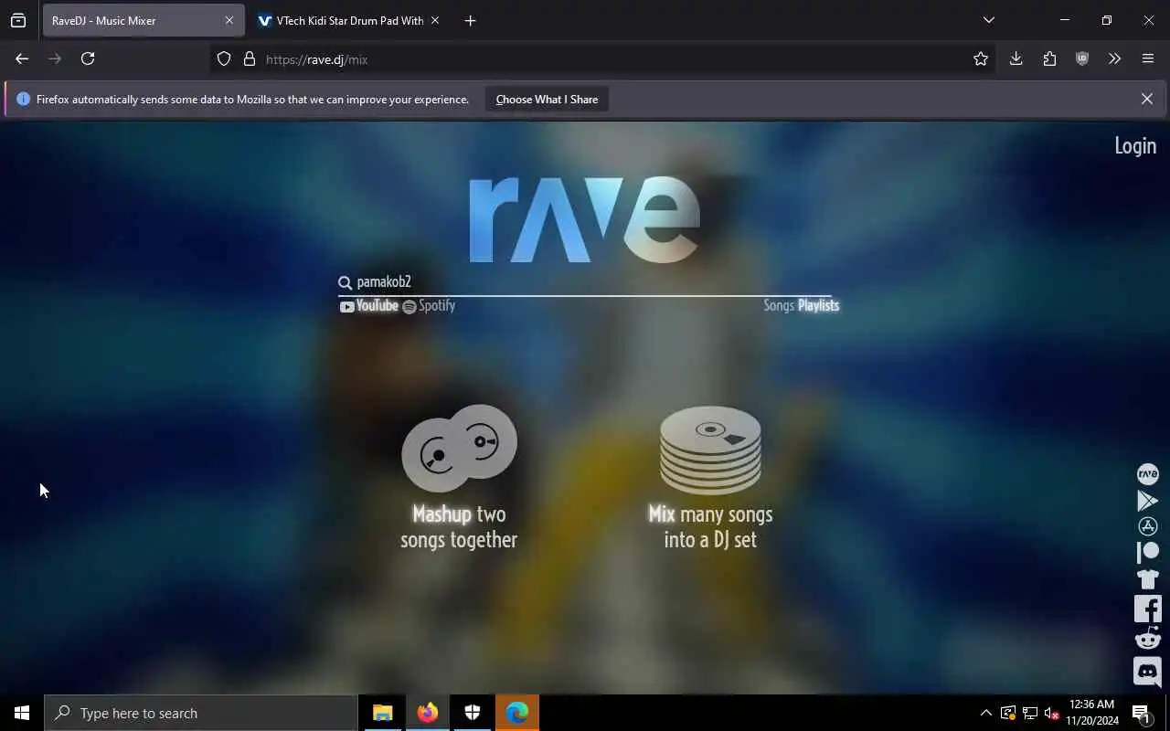Screen dimensions: 1170x731
Task: Click Choose What I Share button
Action: [x=547, y=99]
